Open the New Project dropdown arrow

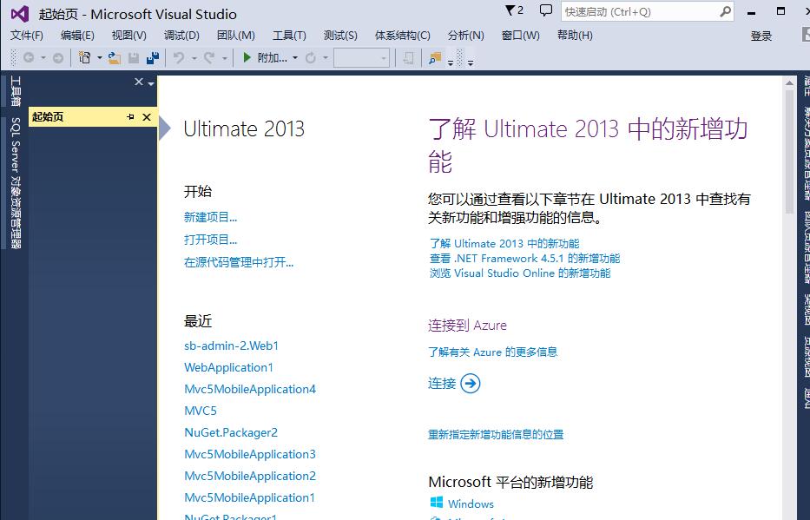coord(99,58)
